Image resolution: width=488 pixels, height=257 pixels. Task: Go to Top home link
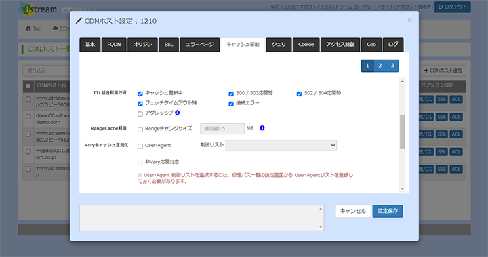point(34,28)
